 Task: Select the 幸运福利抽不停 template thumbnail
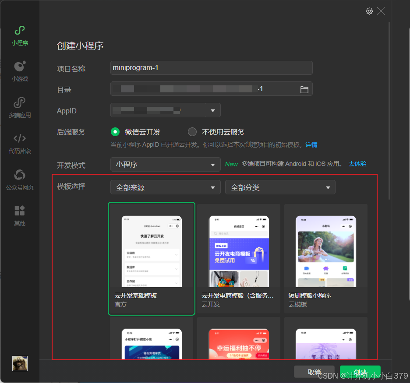coord(239,344)
